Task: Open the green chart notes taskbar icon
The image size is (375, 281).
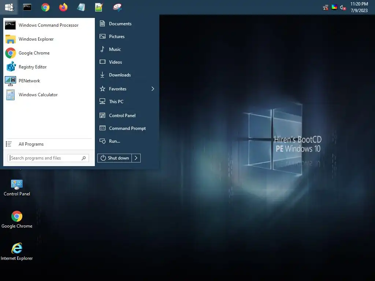Action: [x=99, y=7]
